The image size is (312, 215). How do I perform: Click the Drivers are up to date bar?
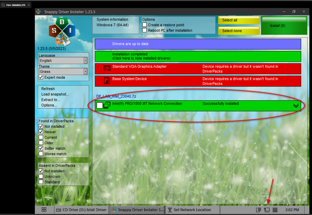198,44
